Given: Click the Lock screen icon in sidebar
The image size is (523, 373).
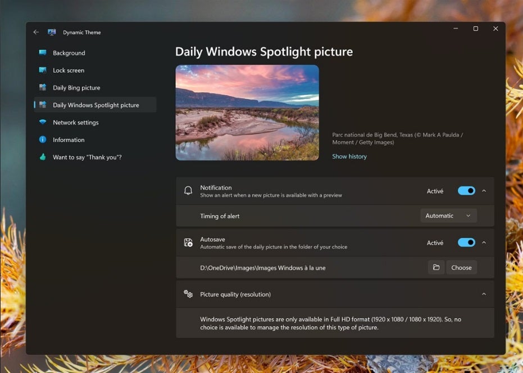Looking at the screenshot, I should point(43,70).
